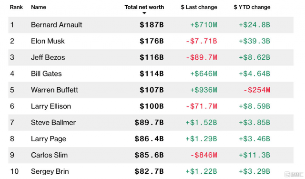This screenshot has width=305, height=179.
Task: Select the Jeff Bezos name link
Action: pyautogui.click(x=48, y=57)
